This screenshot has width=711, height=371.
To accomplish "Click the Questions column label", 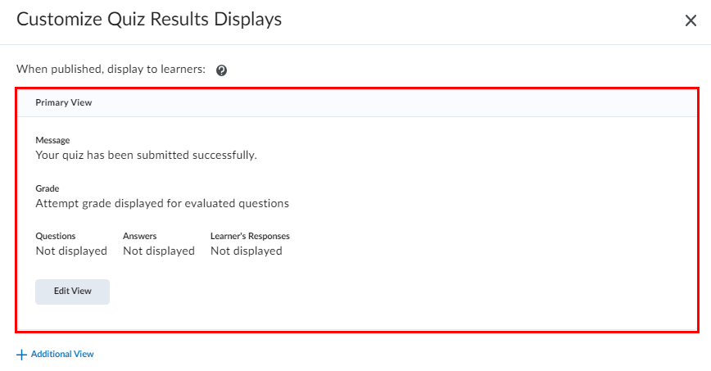I will click(56, 236).
